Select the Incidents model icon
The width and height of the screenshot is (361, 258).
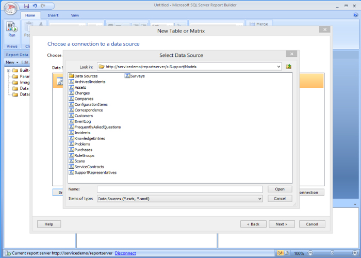(x=72, y=133)
